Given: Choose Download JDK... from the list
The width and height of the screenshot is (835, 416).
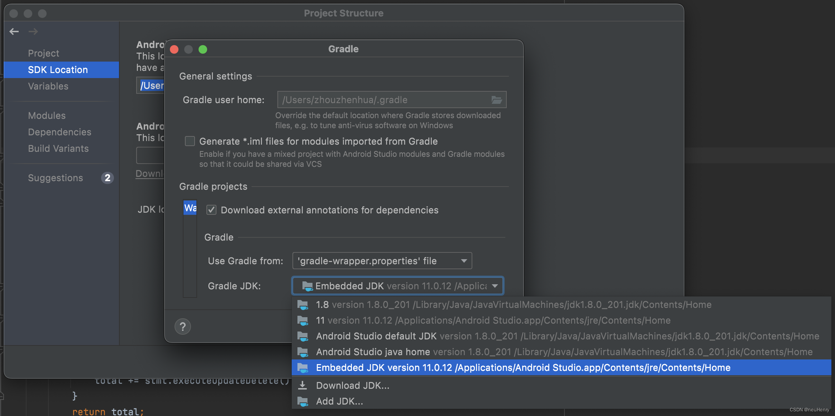Looking at the screenshot, I should (561, 386).
